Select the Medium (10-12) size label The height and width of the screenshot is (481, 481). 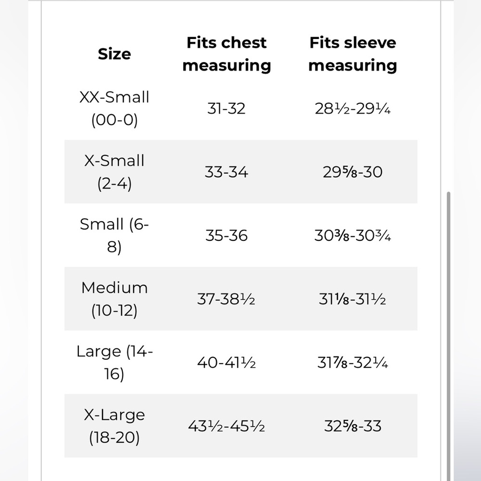click(x=114, y=299)
